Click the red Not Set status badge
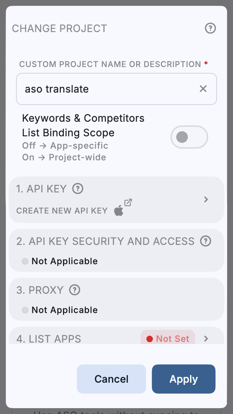 (168, 339)
